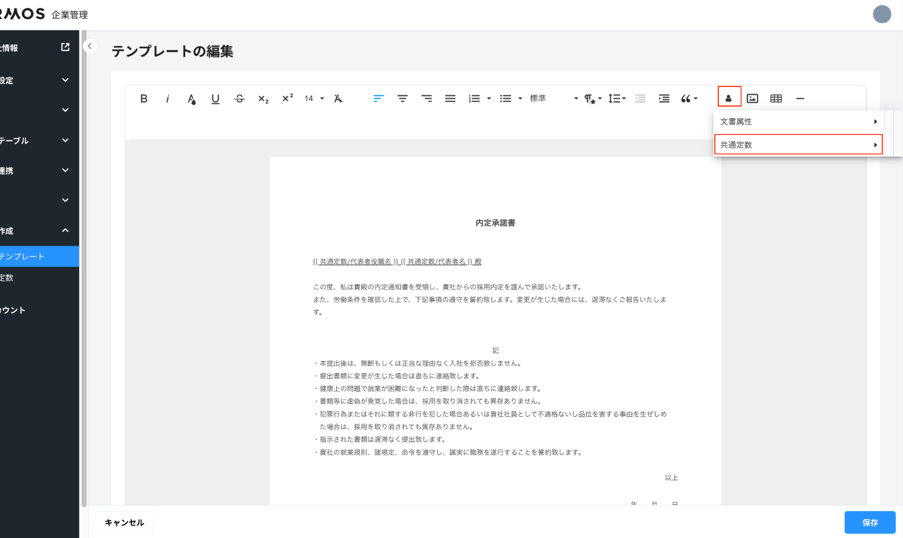Center align the text
The image size is (903, 538).
click(x=403, y=99)
